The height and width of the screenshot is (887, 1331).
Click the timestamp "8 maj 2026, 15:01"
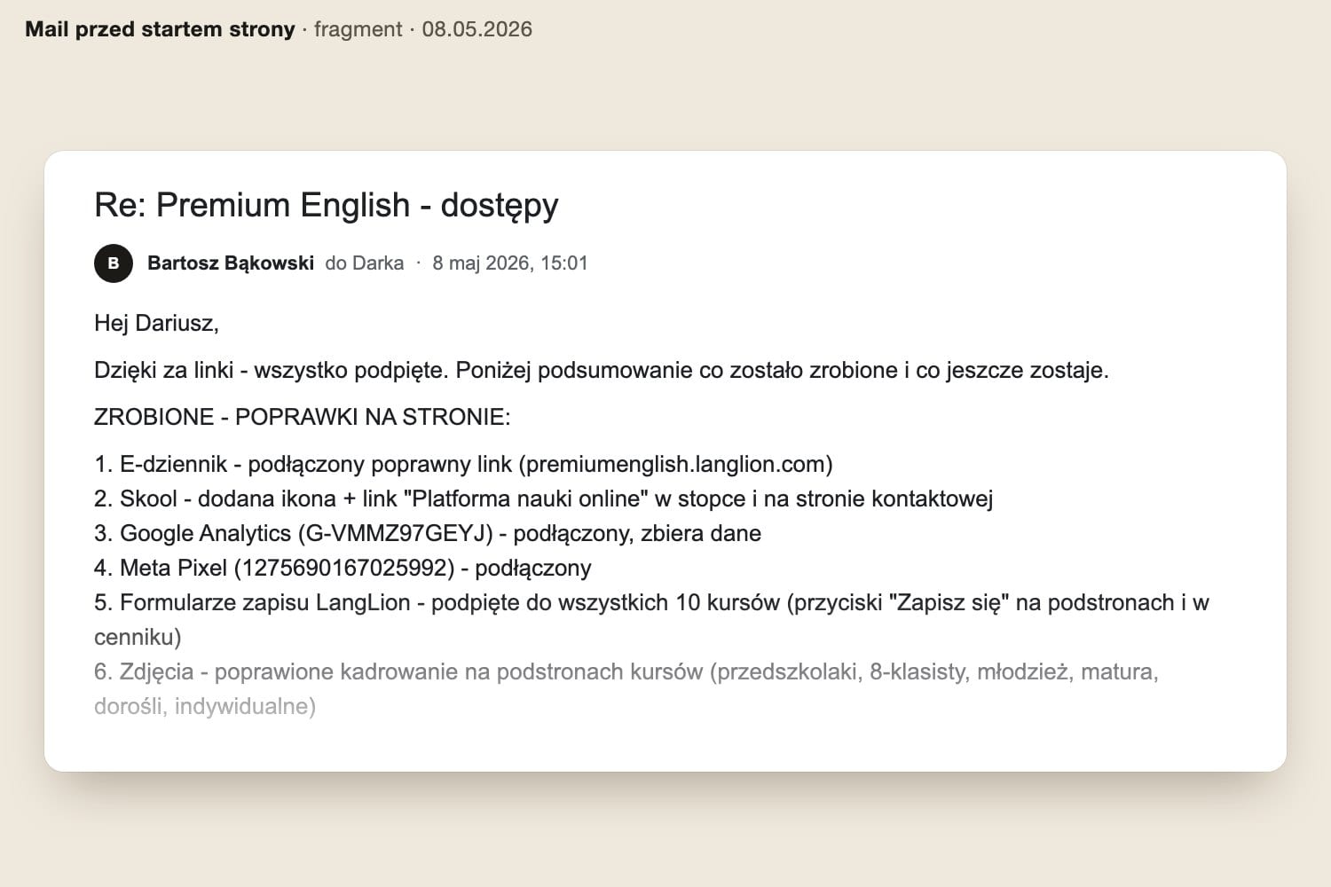[510, 263]
